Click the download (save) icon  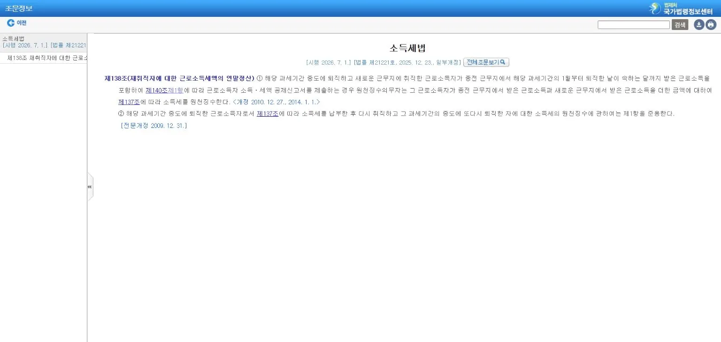pyautogui.click(x=699, y=25)
